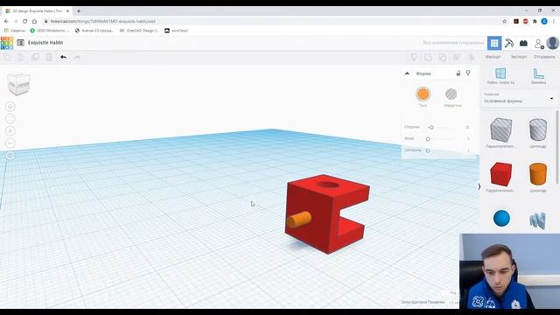Close the 3D design browser tab
This screenshot has height=315, width=560.
tap(67, 11)
